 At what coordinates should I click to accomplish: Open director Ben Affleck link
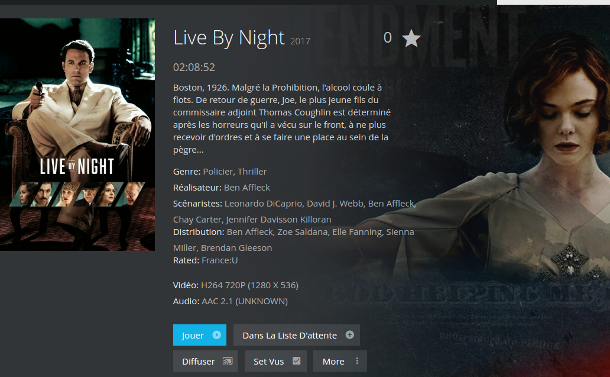coord(247,188)
